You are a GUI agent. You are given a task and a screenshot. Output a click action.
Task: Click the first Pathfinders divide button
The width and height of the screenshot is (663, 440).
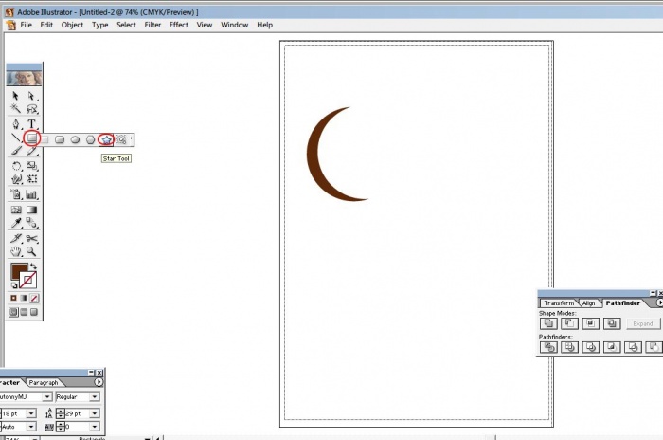[548, 347]
